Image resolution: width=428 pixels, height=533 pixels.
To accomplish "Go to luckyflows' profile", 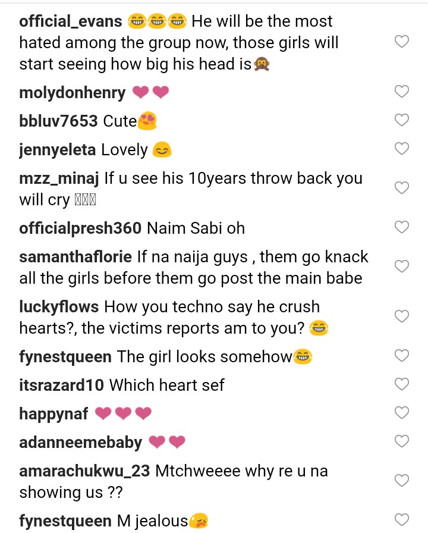I will point(59,307).
